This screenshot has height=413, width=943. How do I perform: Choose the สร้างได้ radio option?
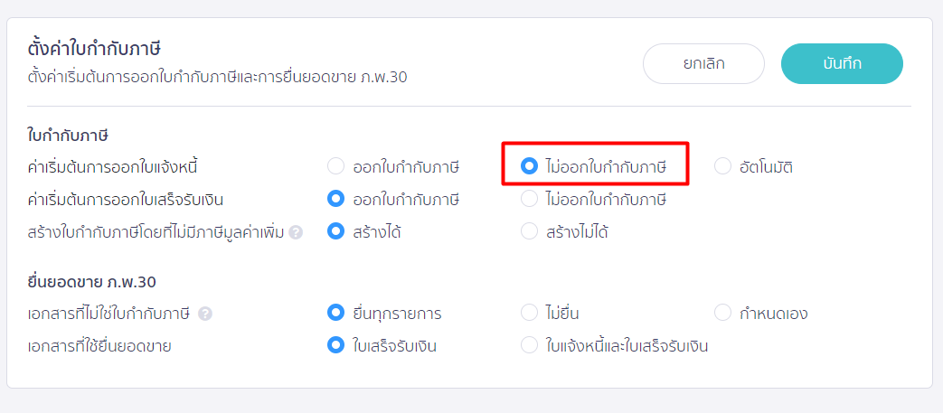(336, 231)
